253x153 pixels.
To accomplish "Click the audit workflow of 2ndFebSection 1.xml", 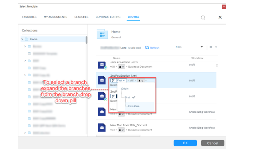I will 192,80.
